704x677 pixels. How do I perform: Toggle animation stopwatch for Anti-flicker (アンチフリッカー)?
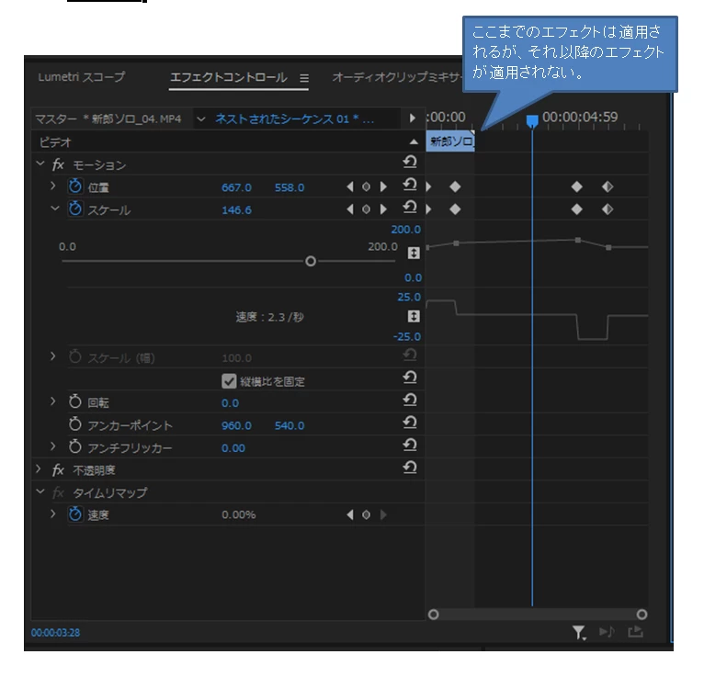point(75,446)
